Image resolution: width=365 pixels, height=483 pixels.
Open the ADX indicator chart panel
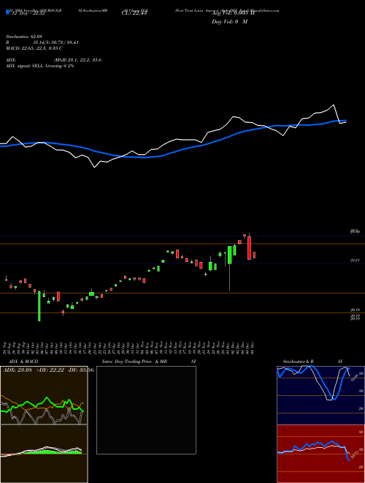[x=44, y=395]
